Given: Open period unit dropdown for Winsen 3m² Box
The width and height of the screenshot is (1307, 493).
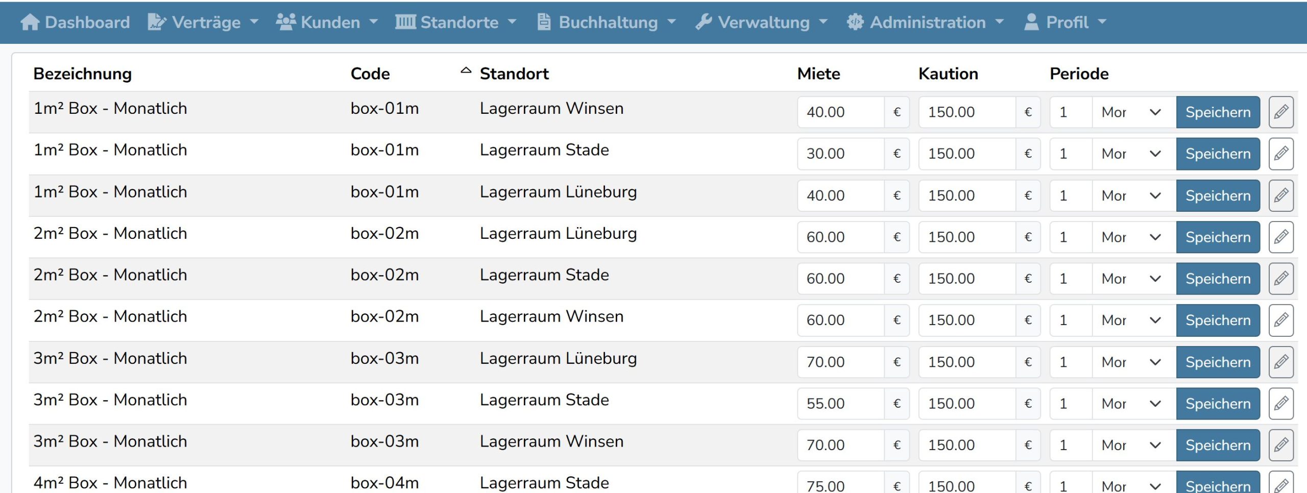Looking at the screenshot, I should pos(1133,445).
